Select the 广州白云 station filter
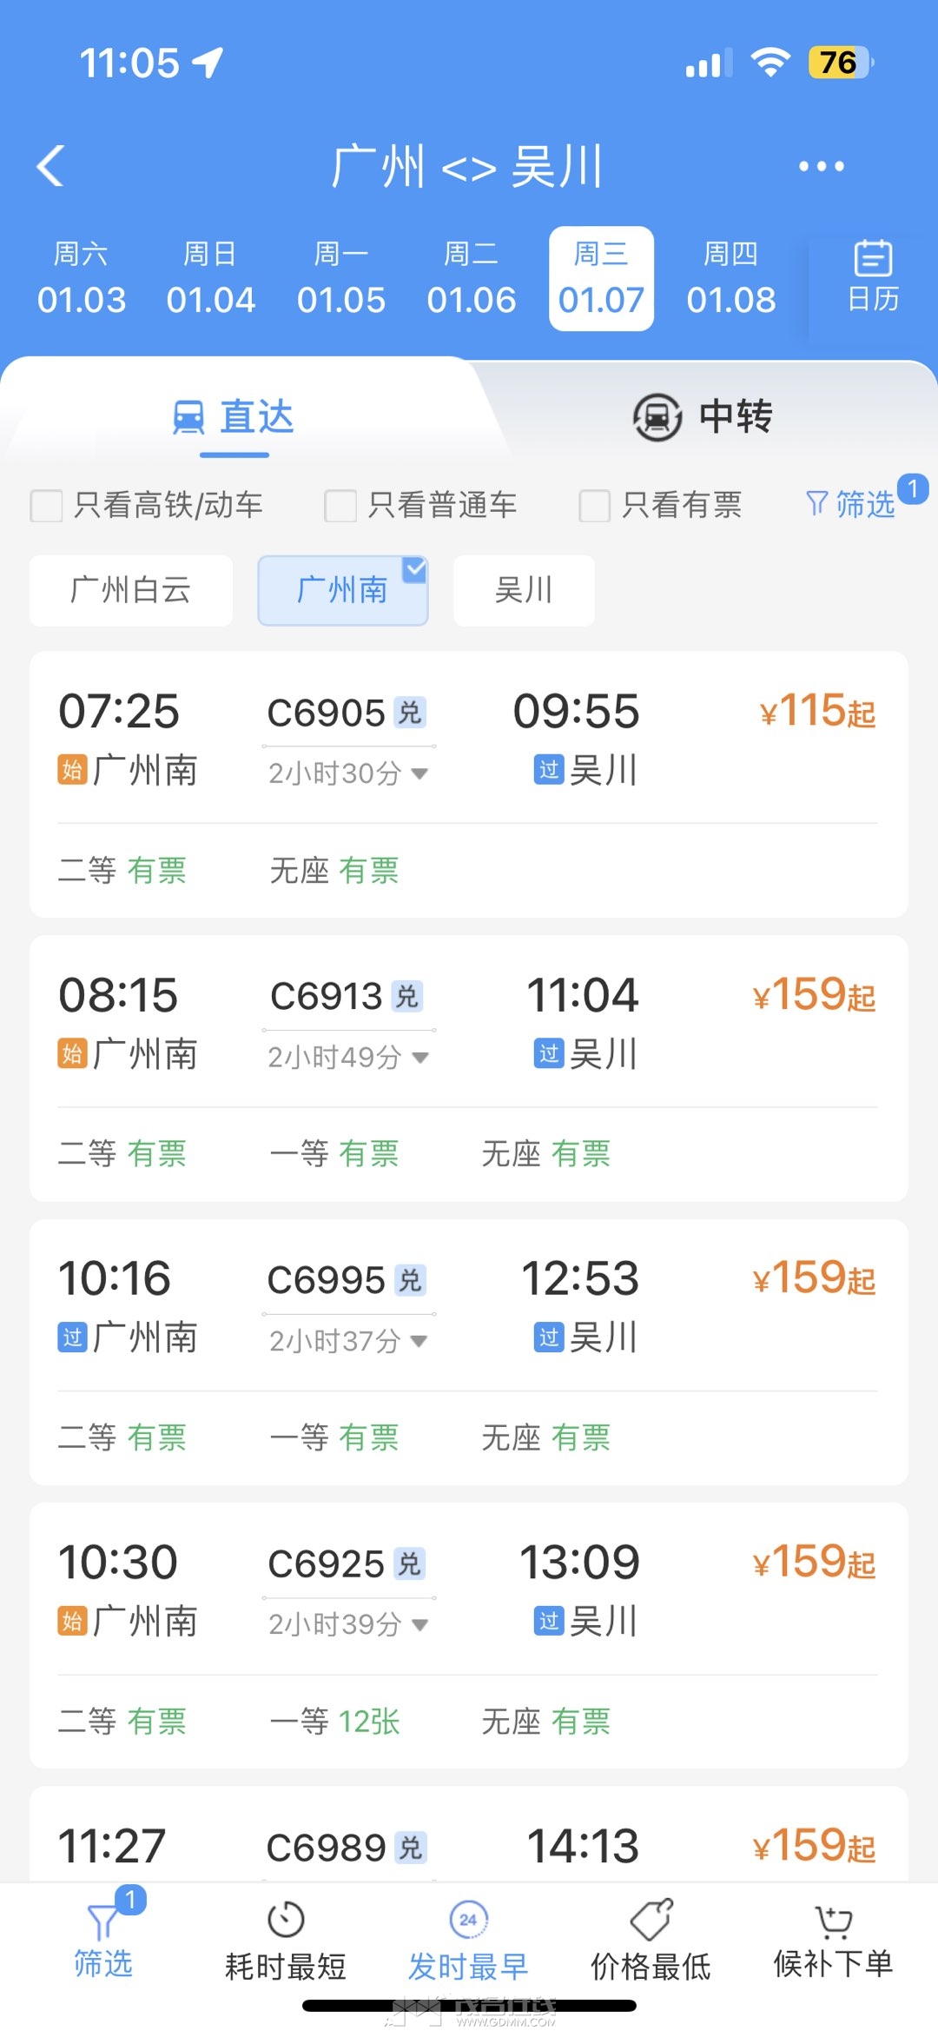Image resolution: width=938 pixels, height=2031 pixels. coord(131,590)
